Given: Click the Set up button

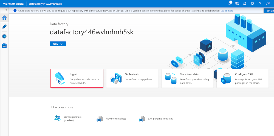Looking at the screenshot, I should pyautogui.click(x=269, y=11).
